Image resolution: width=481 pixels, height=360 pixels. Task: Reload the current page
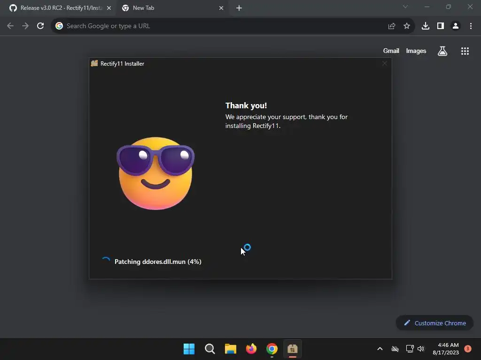click(x=40, y=26)
